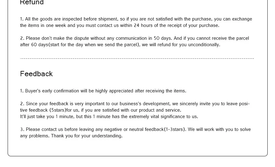
Task: Select the goods inspected before shipment paragraph
Action: (136, 22)
